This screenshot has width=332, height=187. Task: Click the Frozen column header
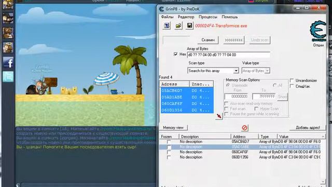pyautogui.click(x=169, y=137)
